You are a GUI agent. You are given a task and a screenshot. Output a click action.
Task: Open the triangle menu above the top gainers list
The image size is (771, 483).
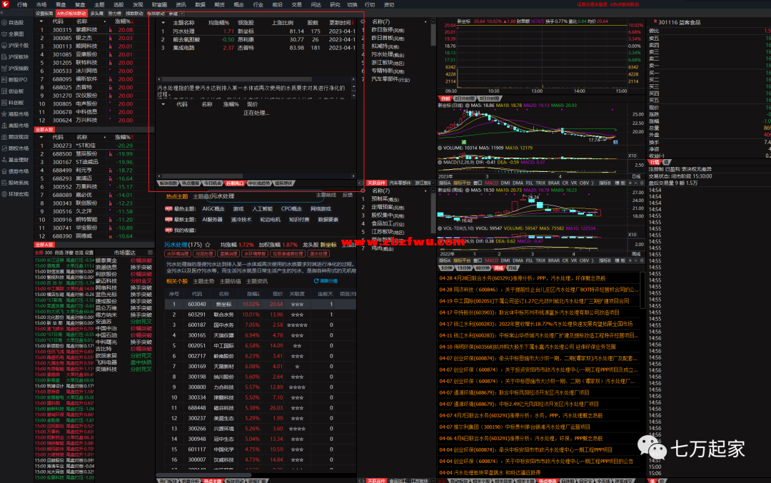click(41, 21)
